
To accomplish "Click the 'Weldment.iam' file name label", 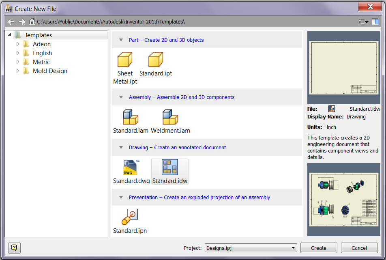I will [170, 131].
